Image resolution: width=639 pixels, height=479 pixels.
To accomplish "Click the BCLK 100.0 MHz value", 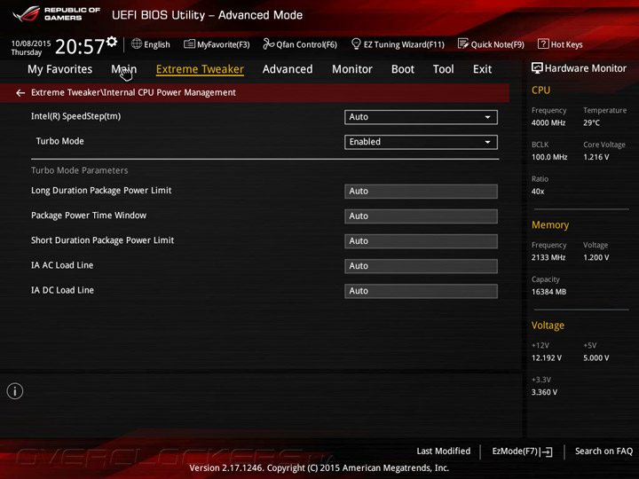I will coord(549,157).
